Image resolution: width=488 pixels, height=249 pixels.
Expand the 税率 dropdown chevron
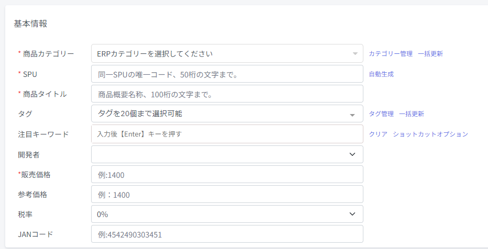pos(352,214)
